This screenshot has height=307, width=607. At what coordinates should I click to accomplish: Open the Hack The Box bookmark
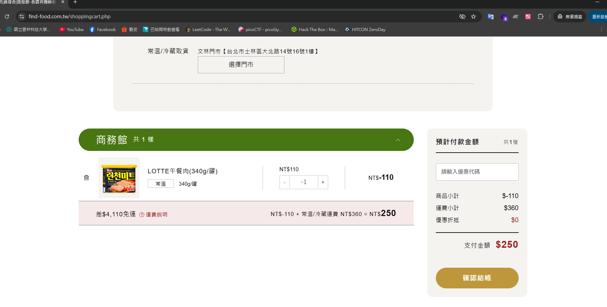[315, 30]
